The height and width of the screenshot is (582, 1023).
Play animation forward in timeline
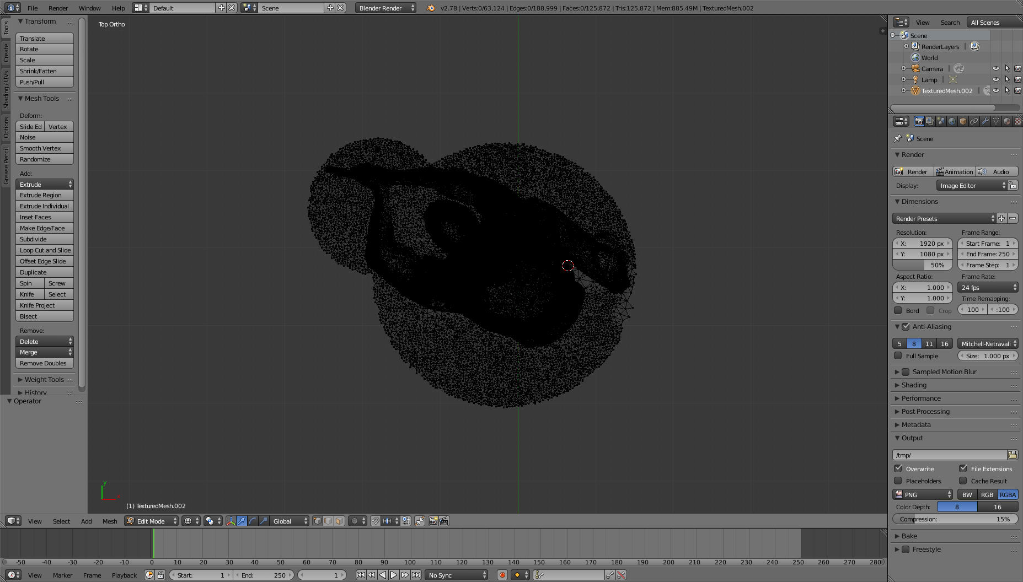[394, 575]
